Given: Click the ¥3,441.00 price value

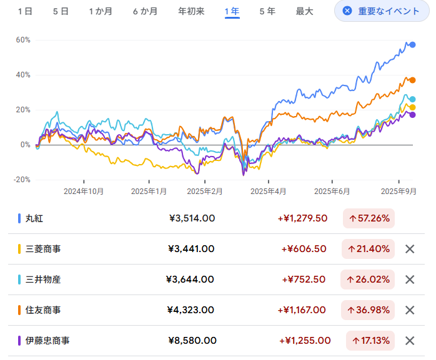Looking at the screenshot, I should pos(191,249).
